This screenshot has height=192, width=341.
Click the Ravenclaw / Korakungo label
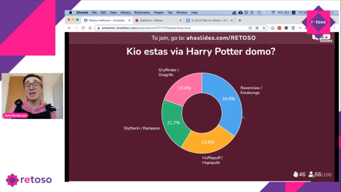tap(251, 90)
